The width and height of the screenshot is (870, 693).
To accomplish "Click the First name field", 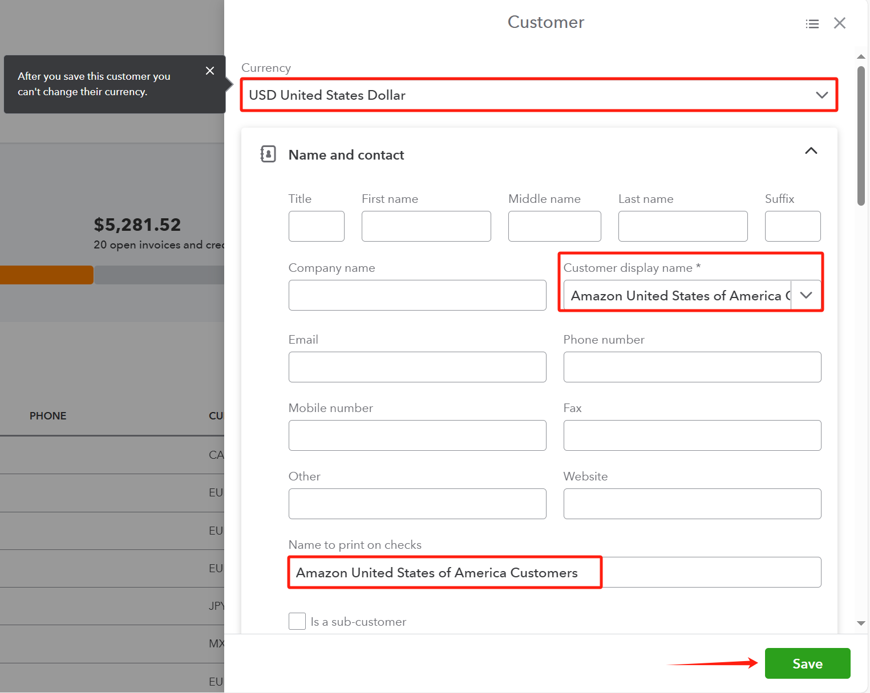I will pos(426,226).
